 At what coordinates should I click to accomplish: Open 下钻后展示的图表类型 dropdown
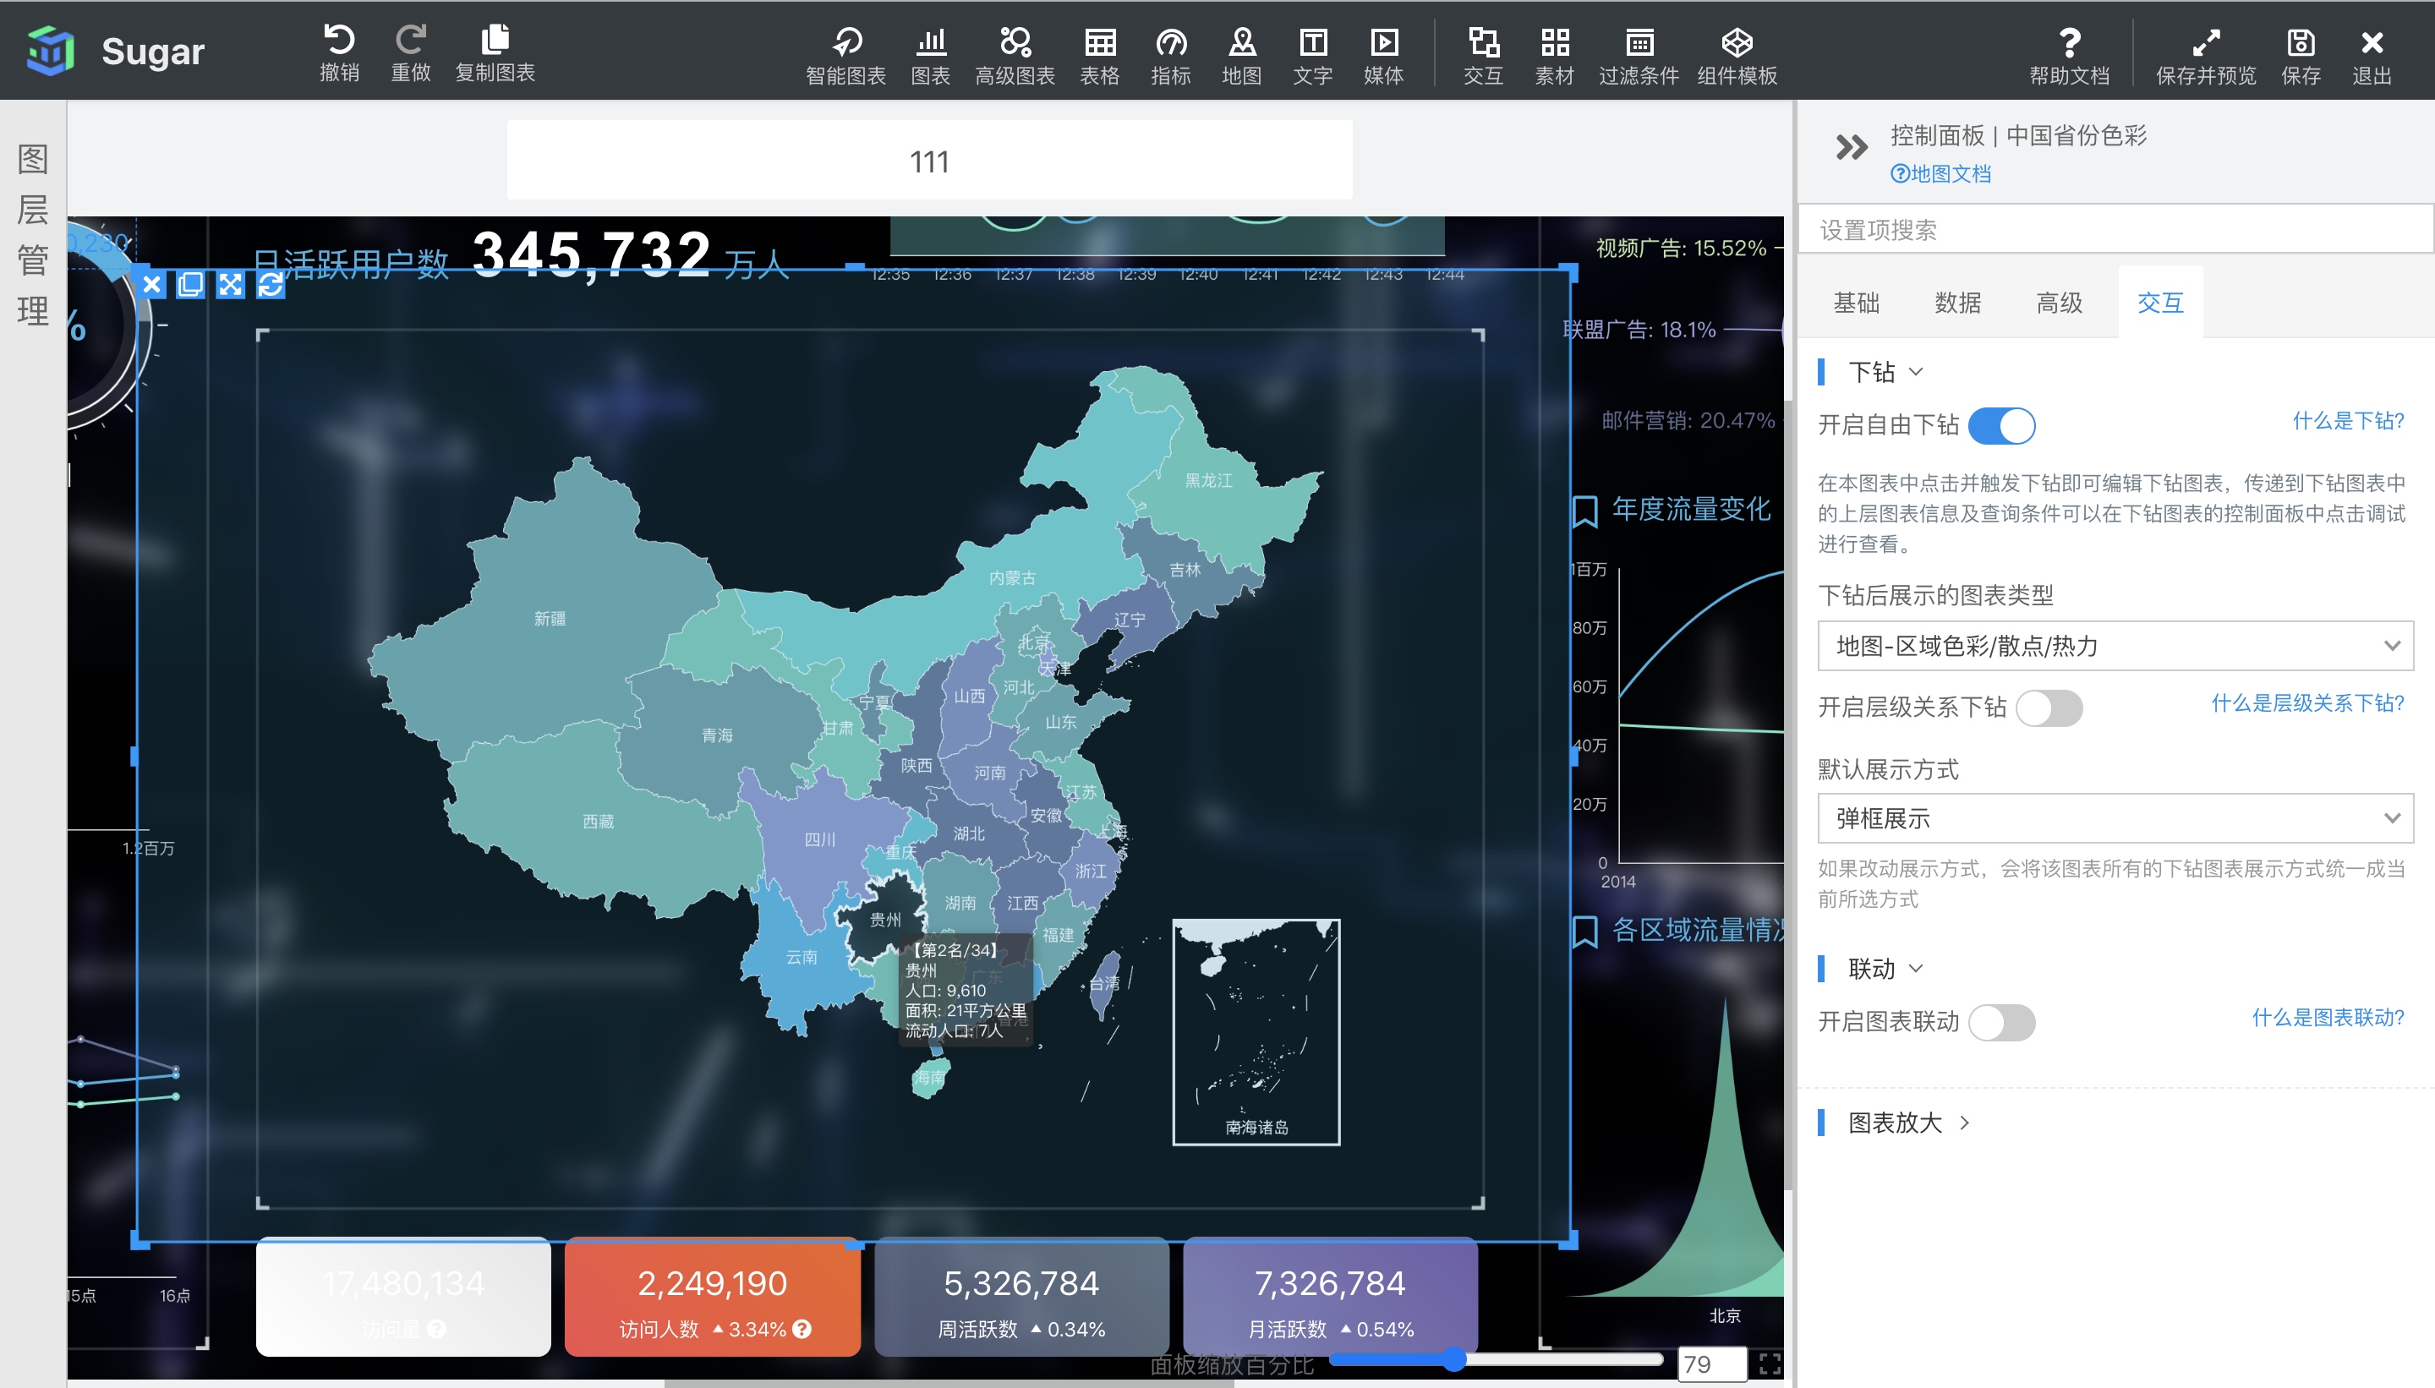pos(2115,645)
